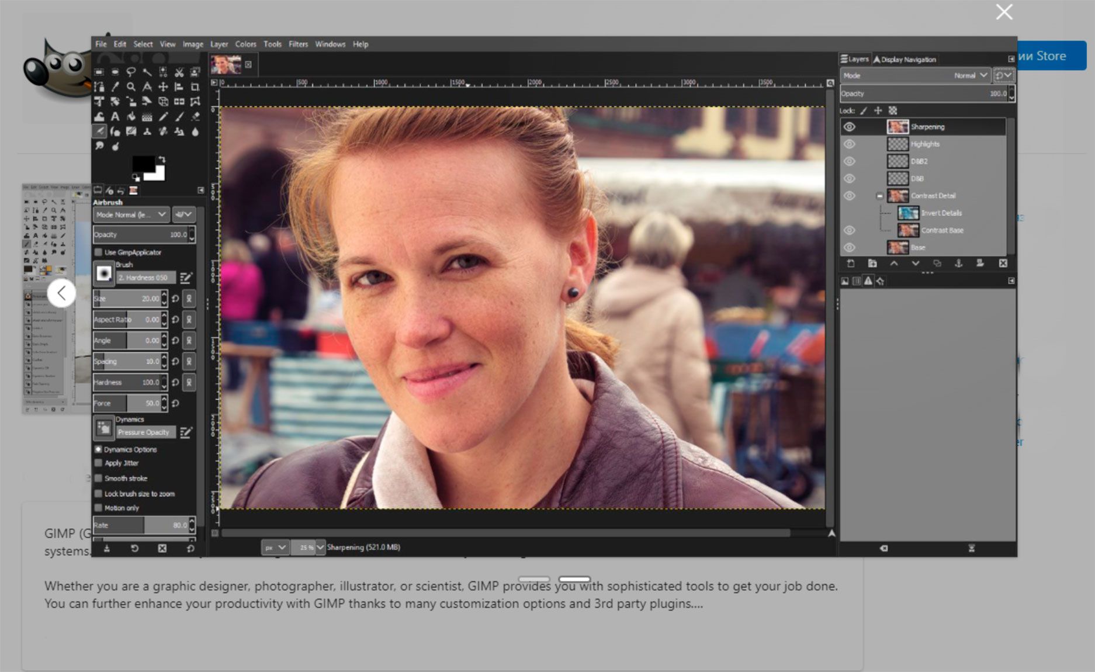This screenshot has width=1095, height=672.
Task: Choose the Eraser tool
Action: [x=195, y=117]
